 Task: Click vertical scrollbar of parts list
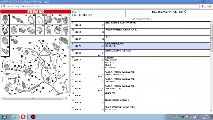[212, 38]
